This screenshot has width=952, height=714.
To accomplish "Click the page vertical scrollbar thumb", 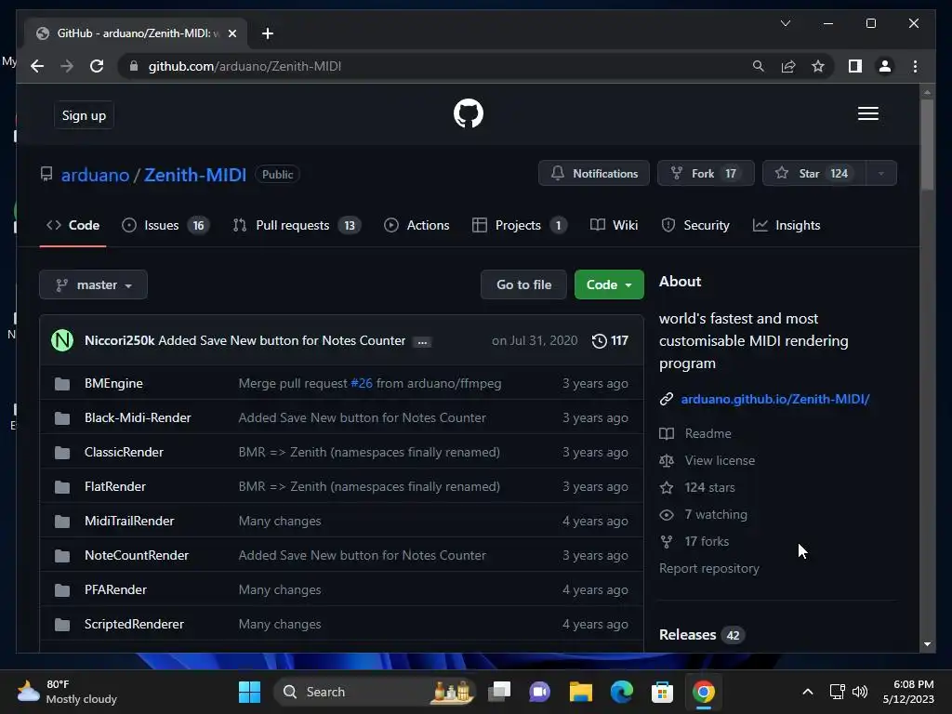I will 927,144.
